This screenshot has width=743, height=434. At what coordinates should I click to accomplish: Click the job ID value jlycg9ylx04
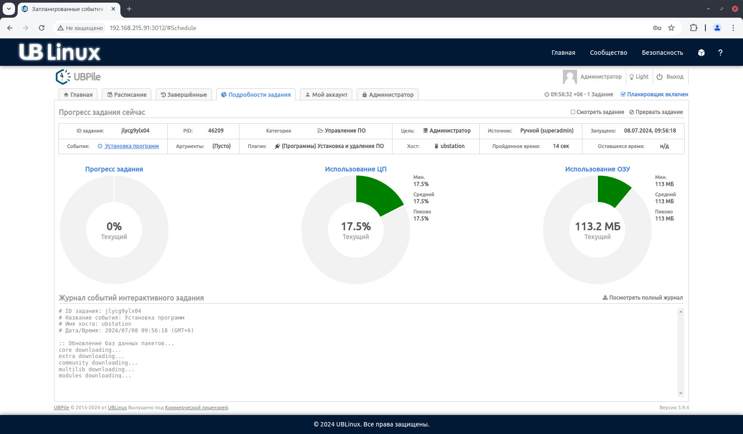(x=135, y=131)
